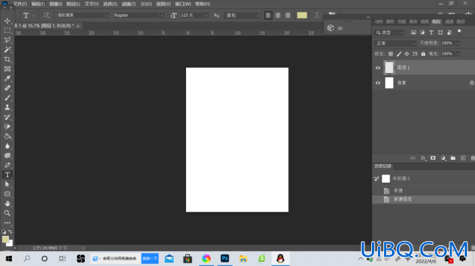Switch to the 通道 panel tab

point(449,21)
